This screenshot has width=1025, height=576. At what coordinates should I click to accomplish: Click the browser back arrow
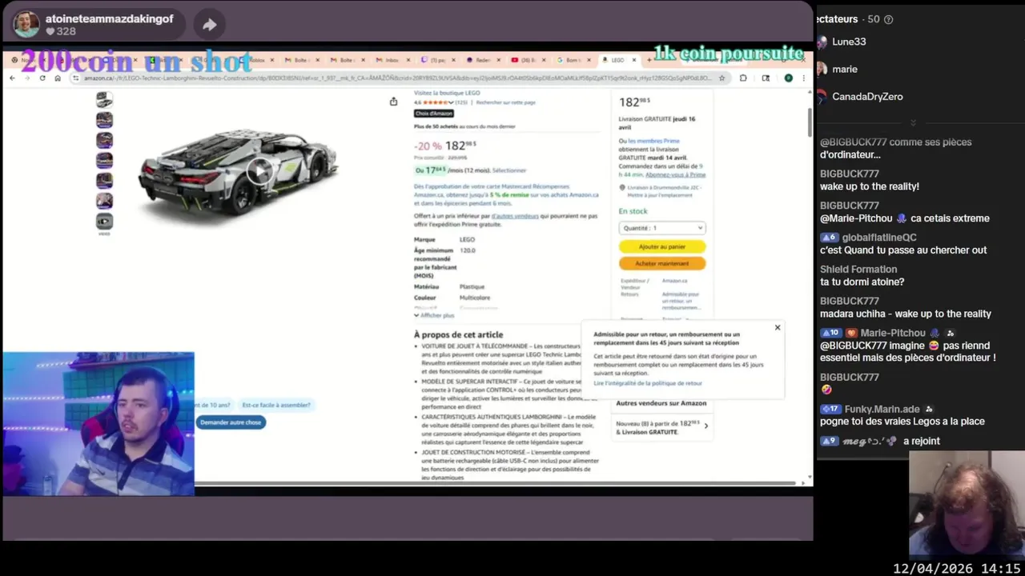click(x=12, y=78)
